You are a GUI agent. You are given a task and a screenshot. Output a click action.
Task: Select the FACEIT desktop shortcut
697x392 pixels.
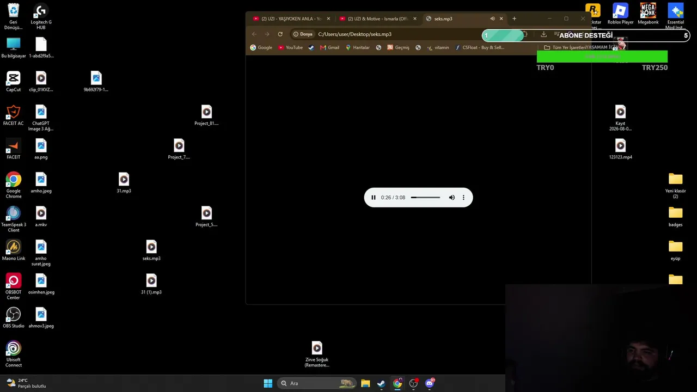14,150
